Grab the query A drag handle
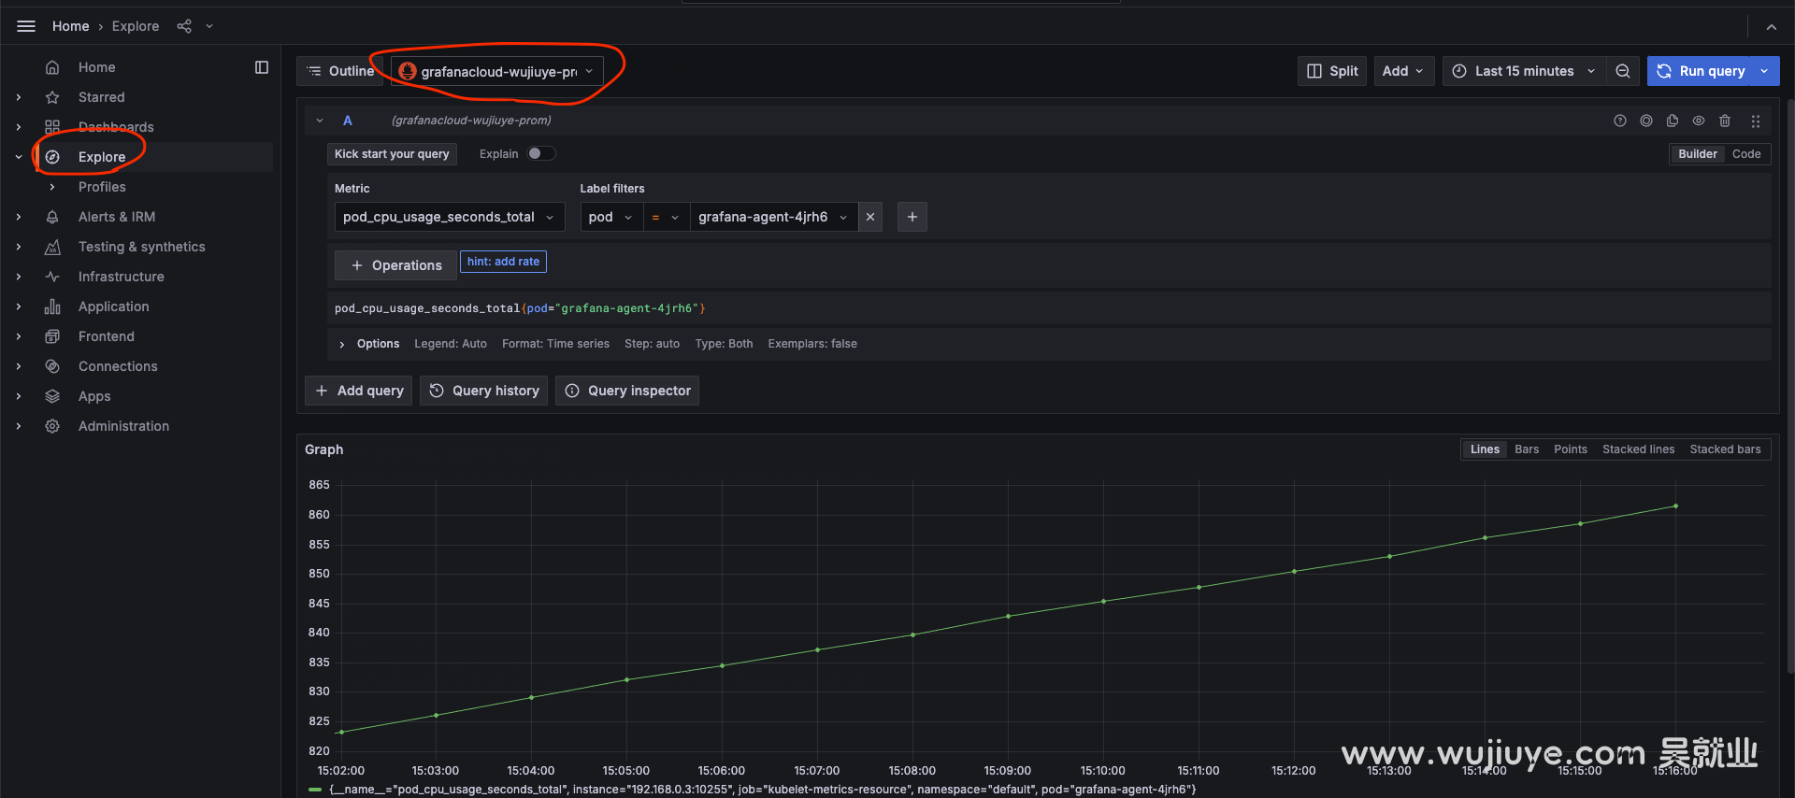 1756,121
